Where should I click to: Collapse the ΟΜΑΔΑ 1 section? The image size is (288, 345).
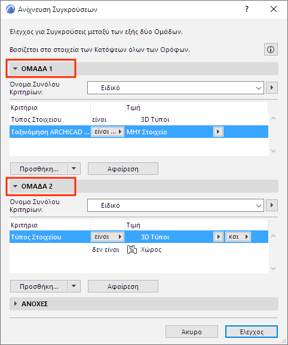(15, 69)
